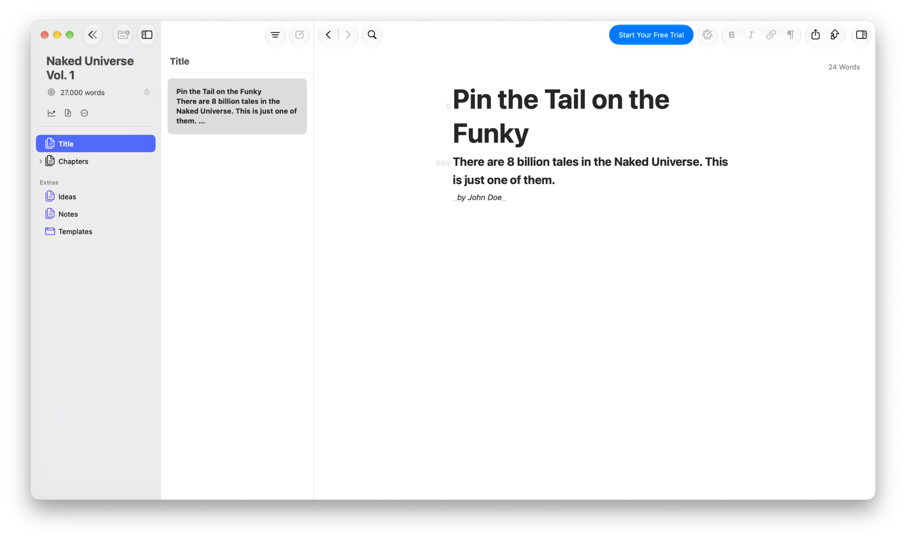Go forward with the right arrow
Viewport: 906px width, 540px height.
[348, 35]
